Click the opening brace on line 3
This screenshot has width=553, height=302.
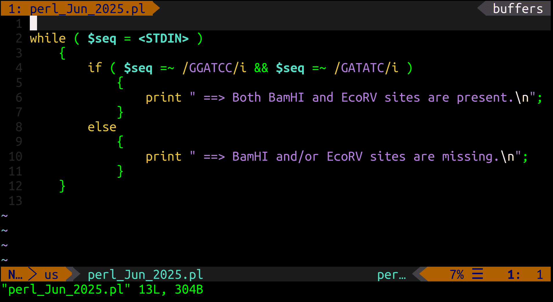[62, 53]
